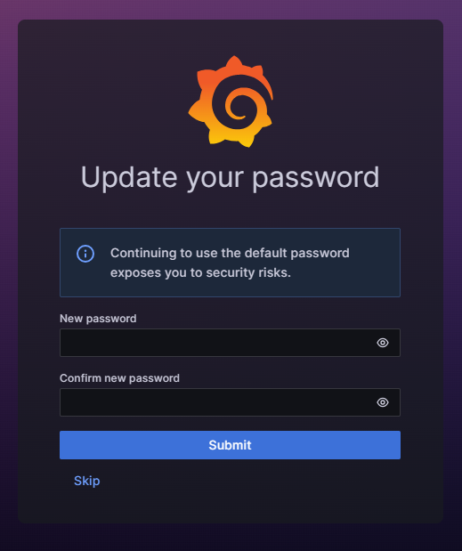Click the default password warning banner
The height and width of the screenshot is (551, 462).
tap(230, 263)
